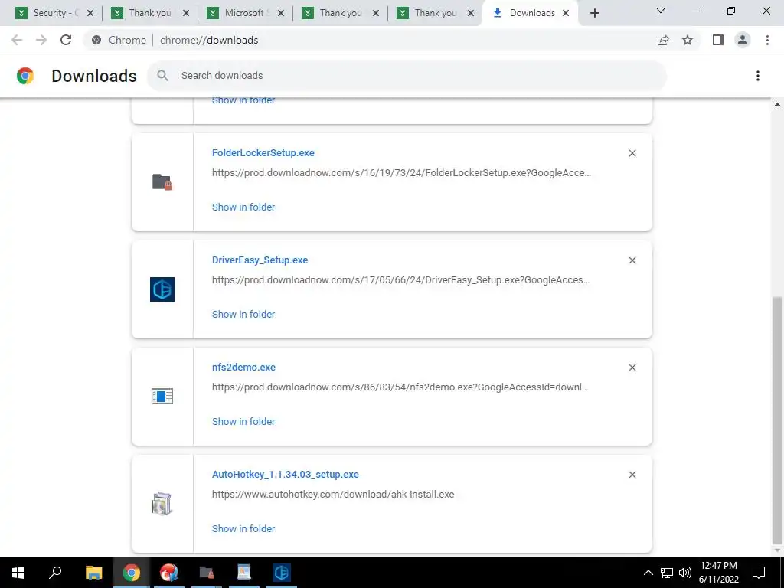
Task: Click the FolderLockerSetup download source URL
Action: click(401, 173)
